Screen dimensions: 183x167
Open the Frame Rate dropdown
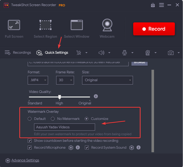[65, 80]
